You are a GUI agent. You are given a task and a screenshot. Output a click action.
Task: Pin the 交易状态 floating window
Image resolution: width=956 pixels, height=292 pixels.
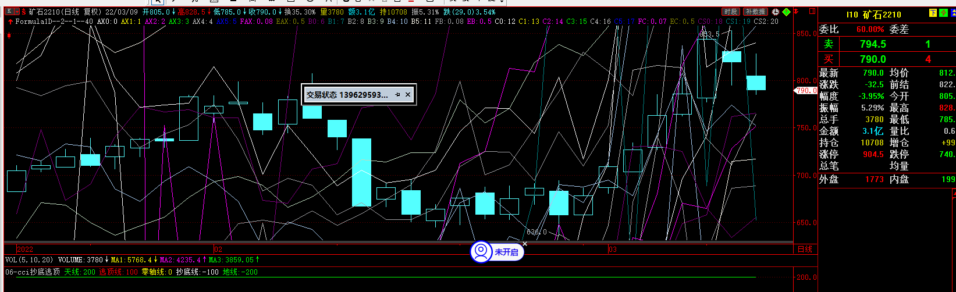pyautogui.click(x=397, y=94)
